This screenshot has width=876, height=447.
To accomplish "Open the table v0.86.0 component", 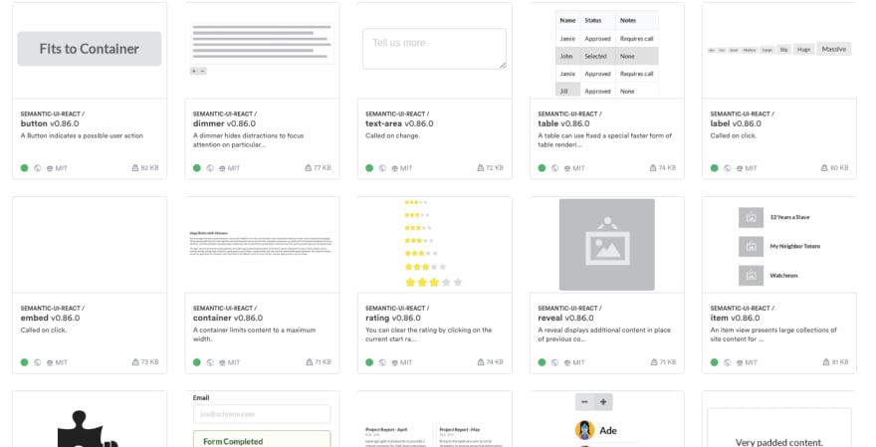I will 565,123.
